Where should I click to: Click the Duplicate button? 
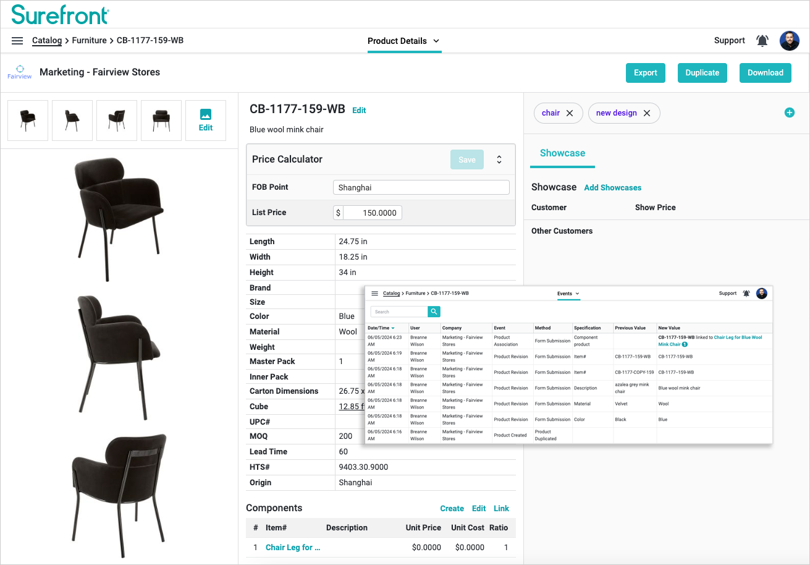[x=702, y=73]
